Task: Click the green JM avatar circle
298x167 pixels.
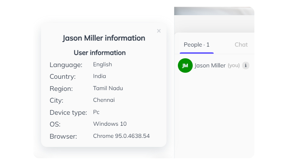Action: (185, 66)
